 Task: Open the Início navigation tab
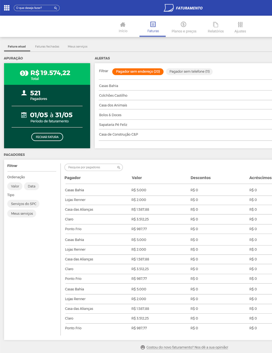pyautogui.click(x=123, y=28)
